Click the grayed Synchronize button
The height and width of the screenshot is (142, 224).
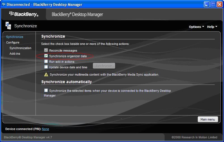click(104, 66)
